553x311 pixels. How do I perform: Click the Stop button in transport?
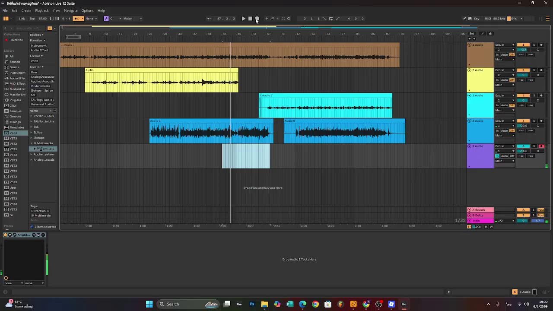click(x=250, y=19)
